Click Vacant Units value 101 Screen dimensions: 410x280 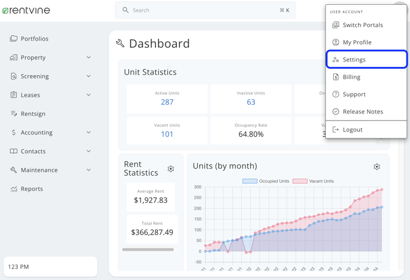point(167,134)
